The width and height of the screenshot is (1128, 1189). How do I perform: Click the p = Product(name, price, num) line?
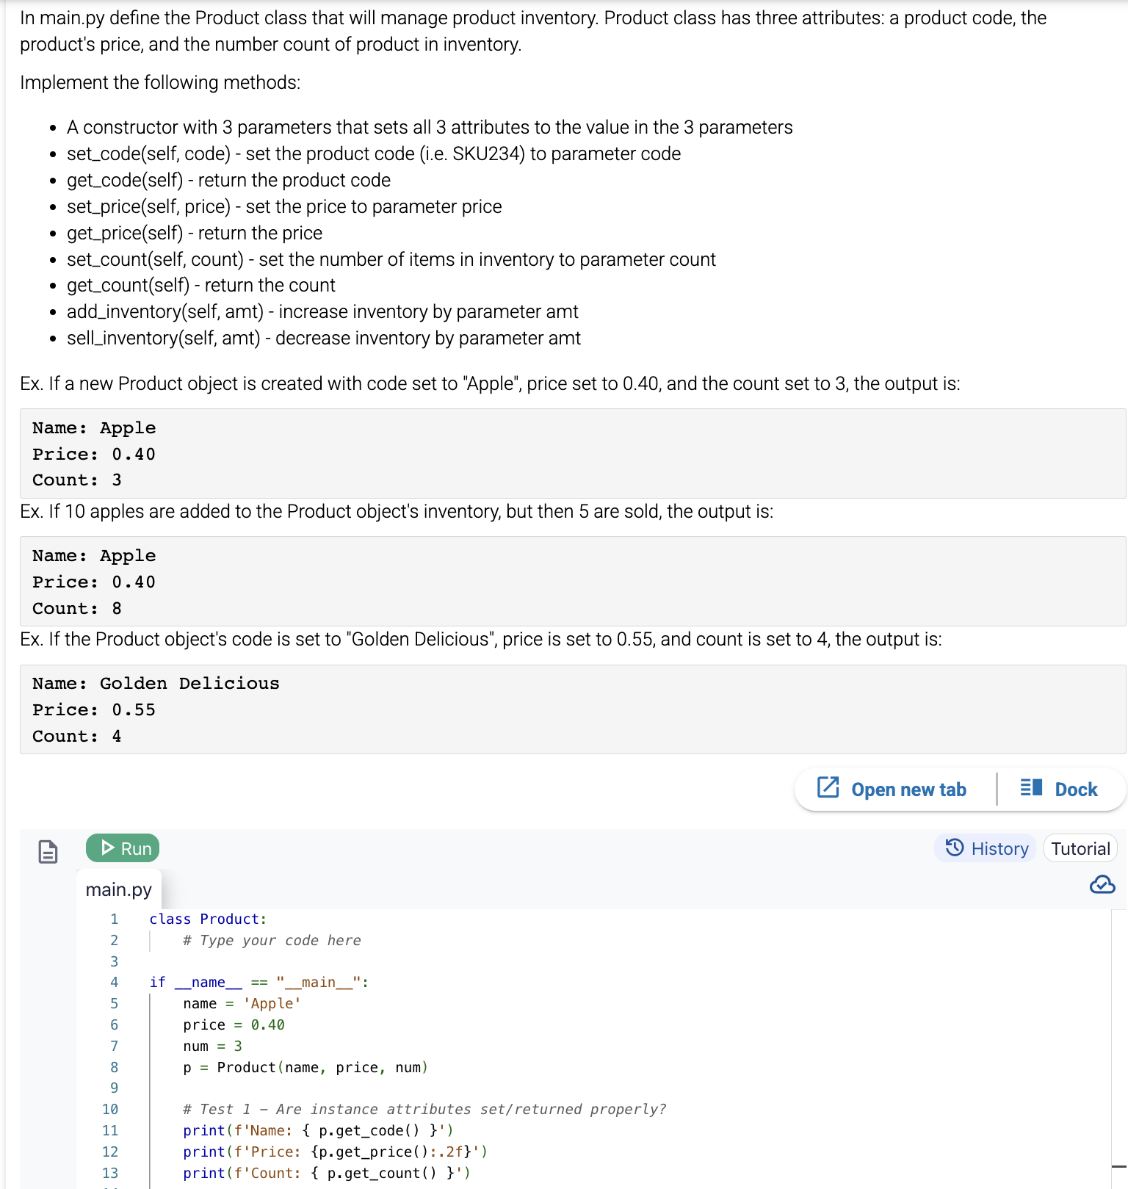tap(305, 1067)
